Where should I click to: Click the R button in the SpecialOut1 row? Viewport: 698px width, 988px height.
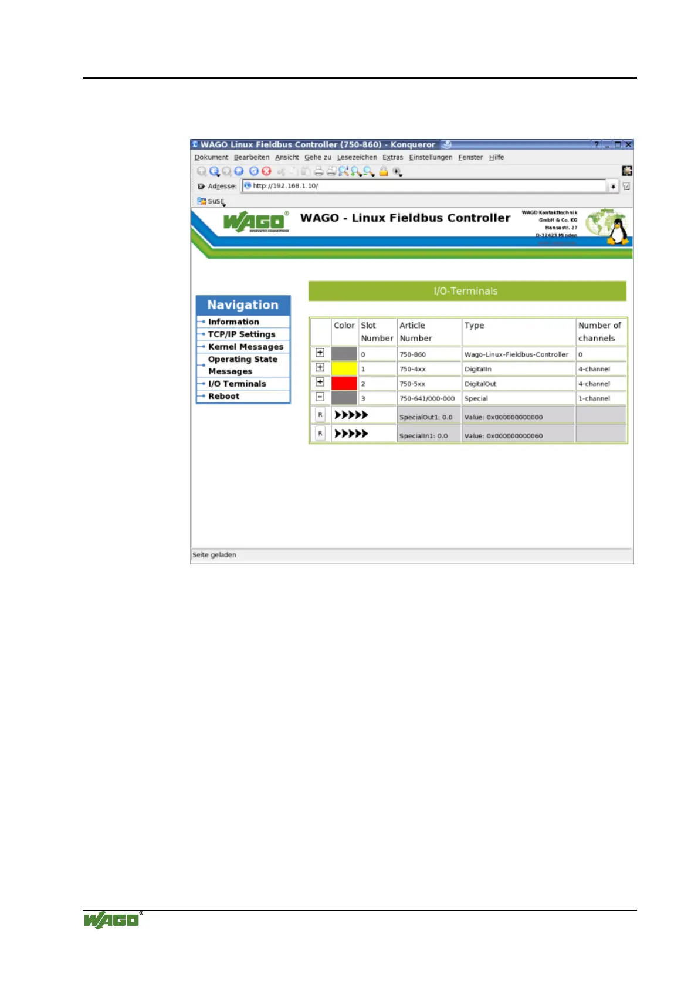[320, 415]
